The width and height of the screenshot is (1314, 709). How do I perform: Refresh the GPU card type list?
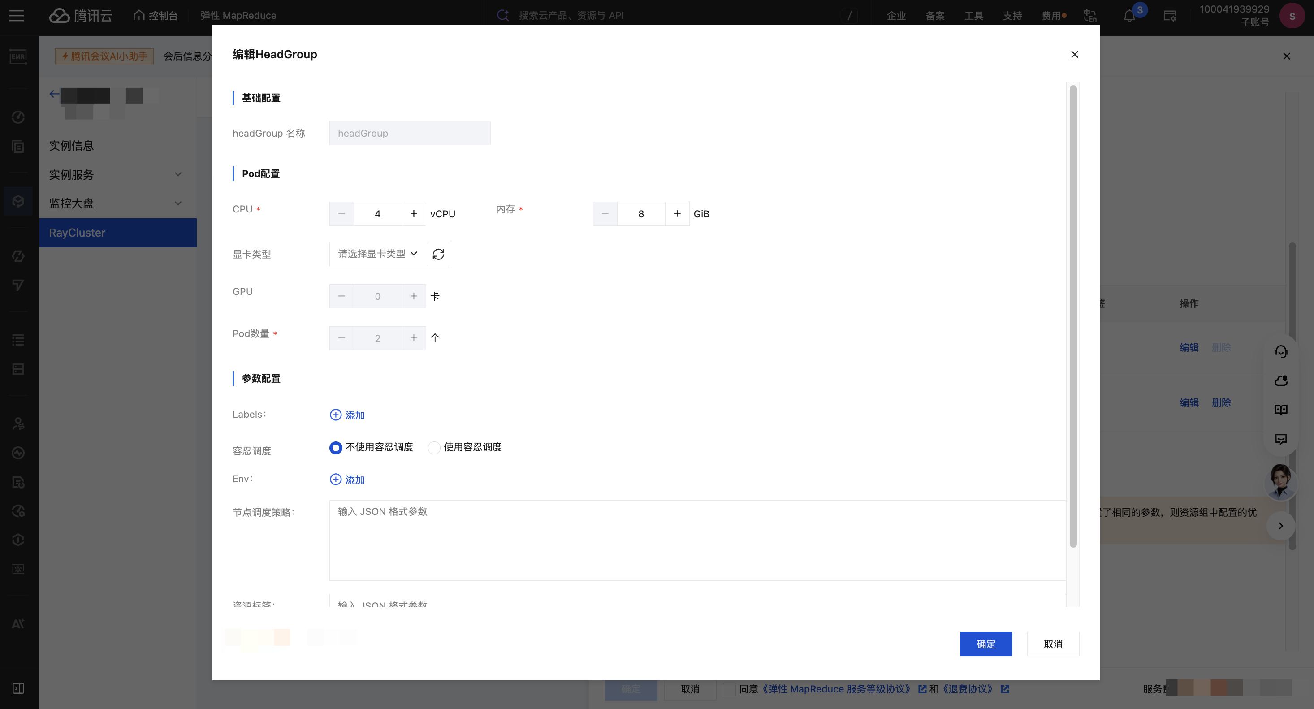tap(438, 254)
